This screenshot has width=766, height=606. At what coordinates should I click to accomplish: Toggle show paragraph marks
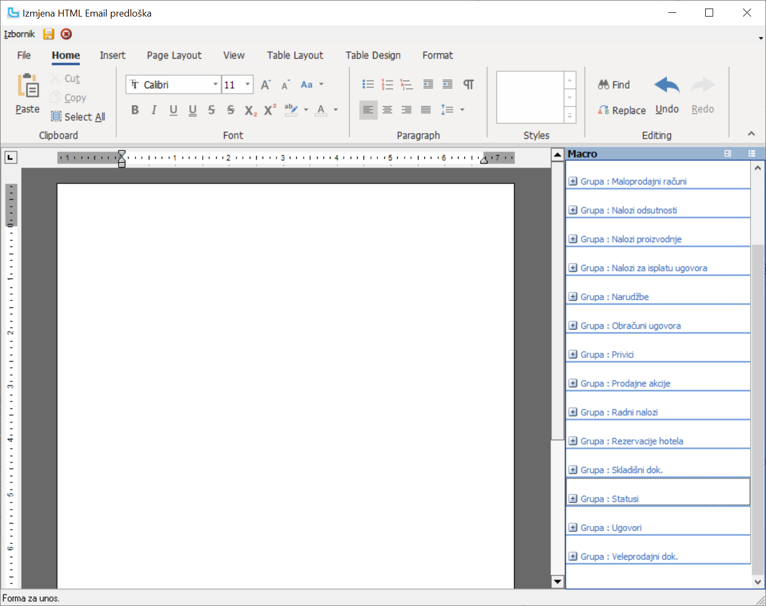[x=468, y=84]
